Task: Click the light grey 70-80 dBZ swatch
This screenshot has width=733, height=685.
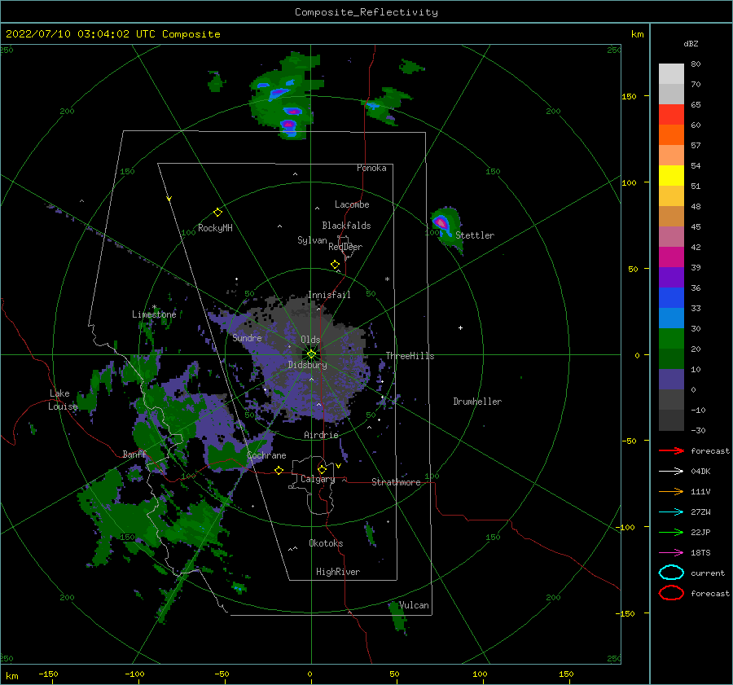Action: point(671,74)
